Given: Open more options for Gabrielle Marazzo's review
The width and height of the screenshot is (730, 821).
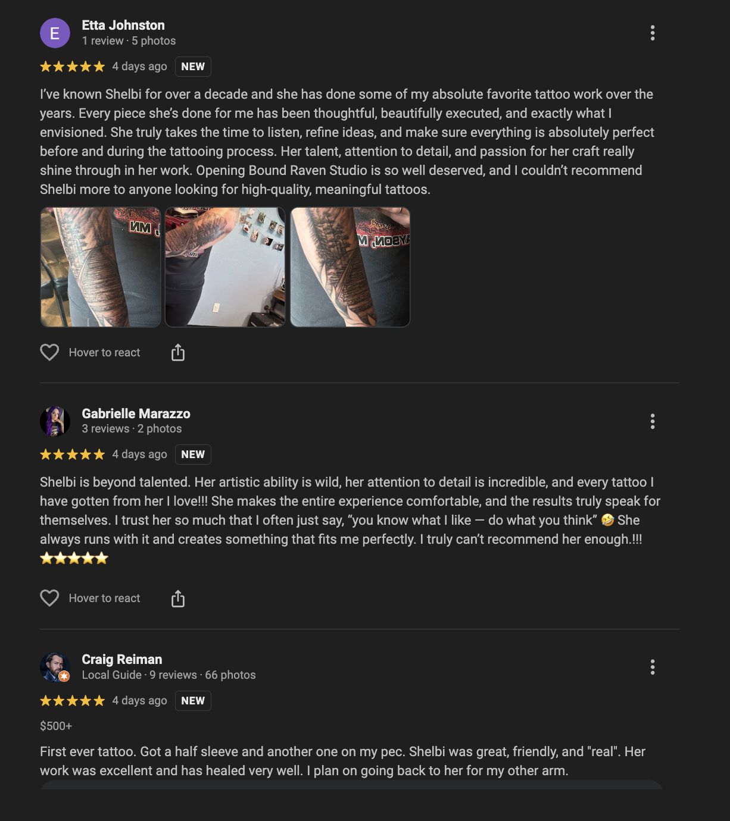Looking at the screenshot, I should [653, 421].
